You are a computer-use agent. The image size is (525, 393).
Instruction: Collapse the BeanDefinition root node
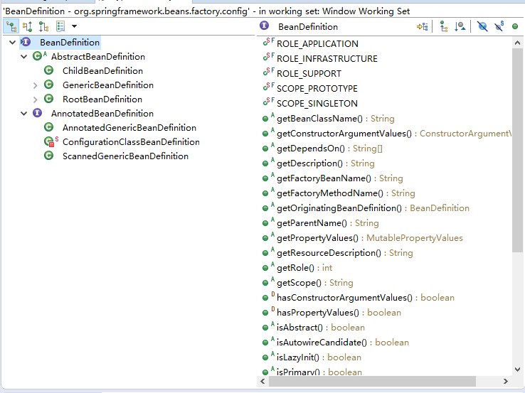(x=12, y=43)
